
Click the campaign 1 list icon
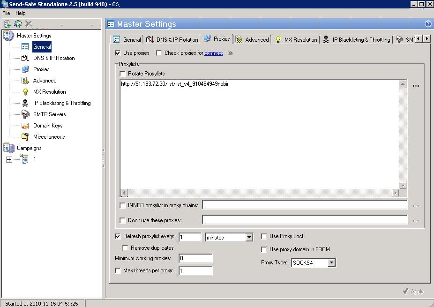pos(24,159)
